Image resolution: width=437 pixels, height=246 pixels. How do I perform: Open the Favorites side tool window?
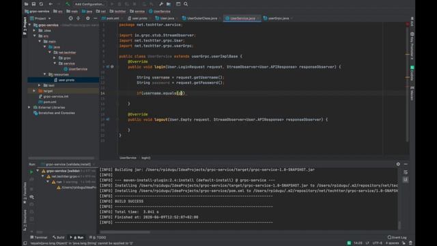coord(25,193)
